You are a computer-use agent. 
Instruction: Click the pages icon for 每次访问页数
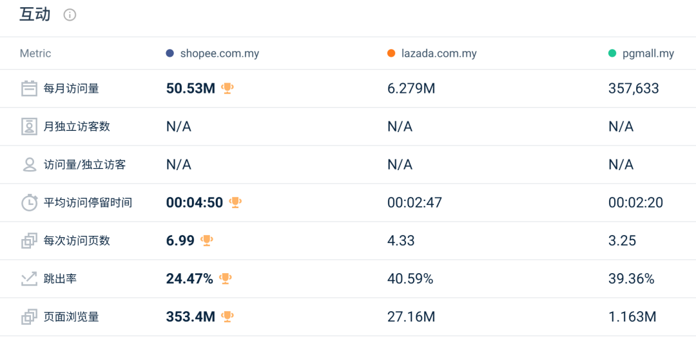[x=29, y=241]
